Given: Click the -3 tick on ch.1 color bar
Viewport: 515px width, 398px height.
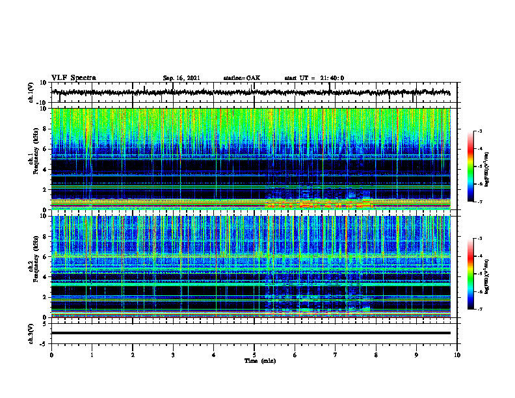Looking at the screenshot, I should point(480,131).
